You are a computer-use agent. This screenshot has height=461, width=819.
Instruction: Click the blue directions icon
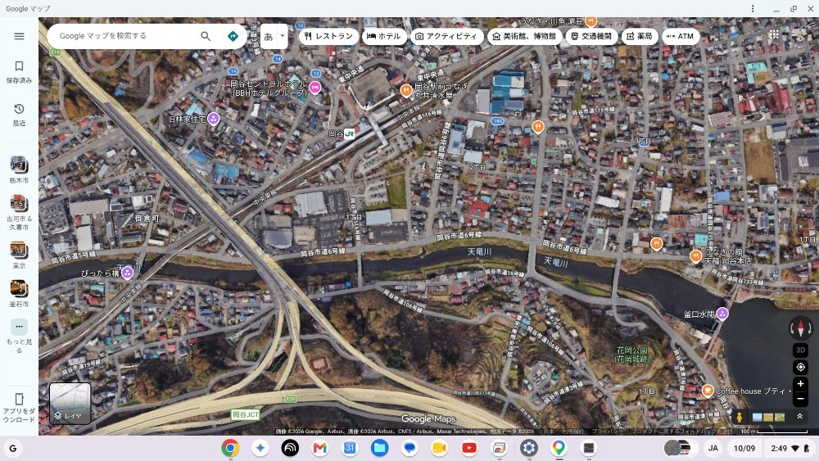click(233, 36)
